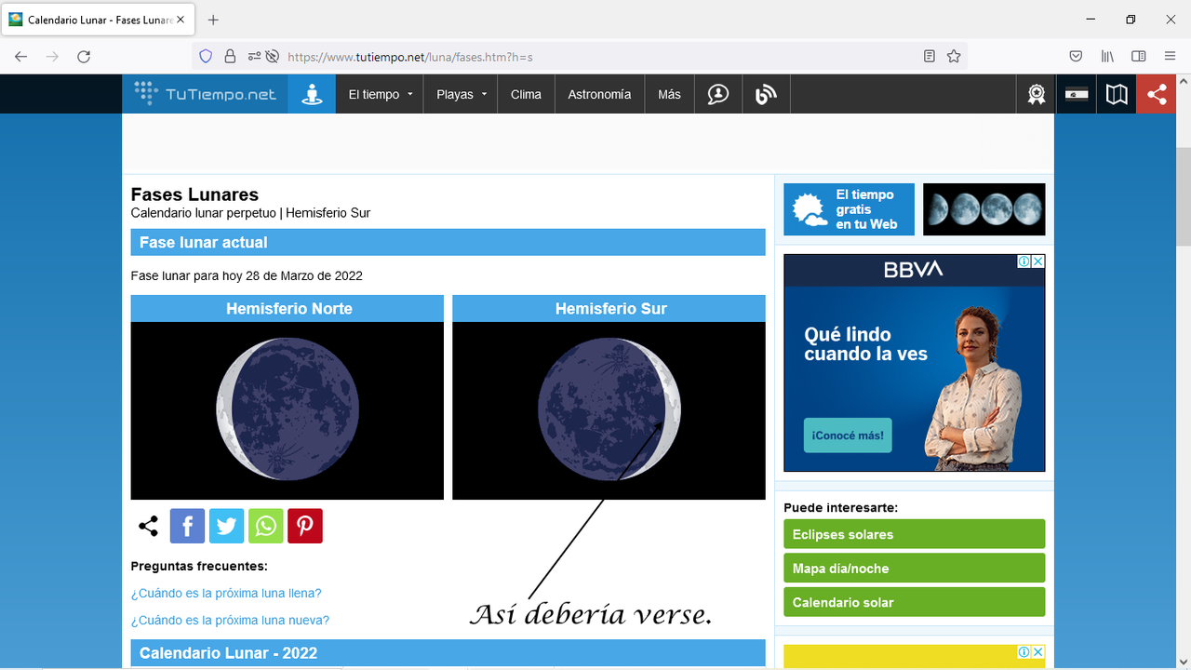Open ¿Cuándo es la próxima luna llena? link
Image resolution: width=1191 pixels, height=670 pixels.
coord(226,593)
